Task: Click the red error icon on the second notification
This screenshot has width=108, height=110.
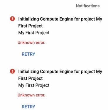Action: tap(12, 71)
